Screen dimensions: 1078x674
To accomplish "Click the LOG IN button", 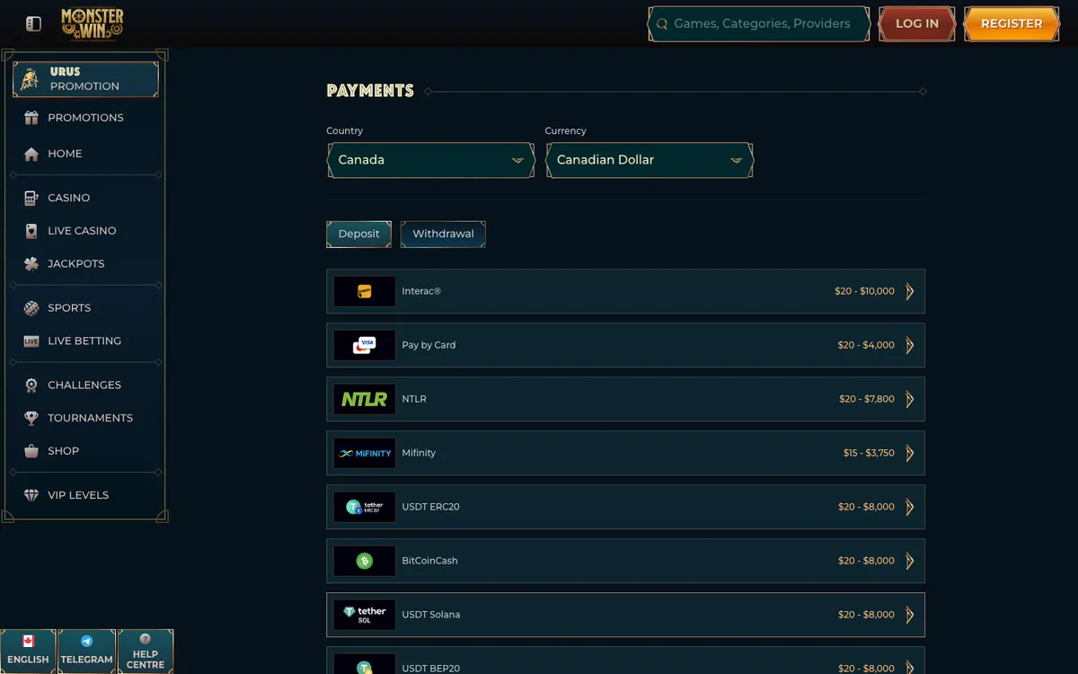I will [x=917, y=24].
